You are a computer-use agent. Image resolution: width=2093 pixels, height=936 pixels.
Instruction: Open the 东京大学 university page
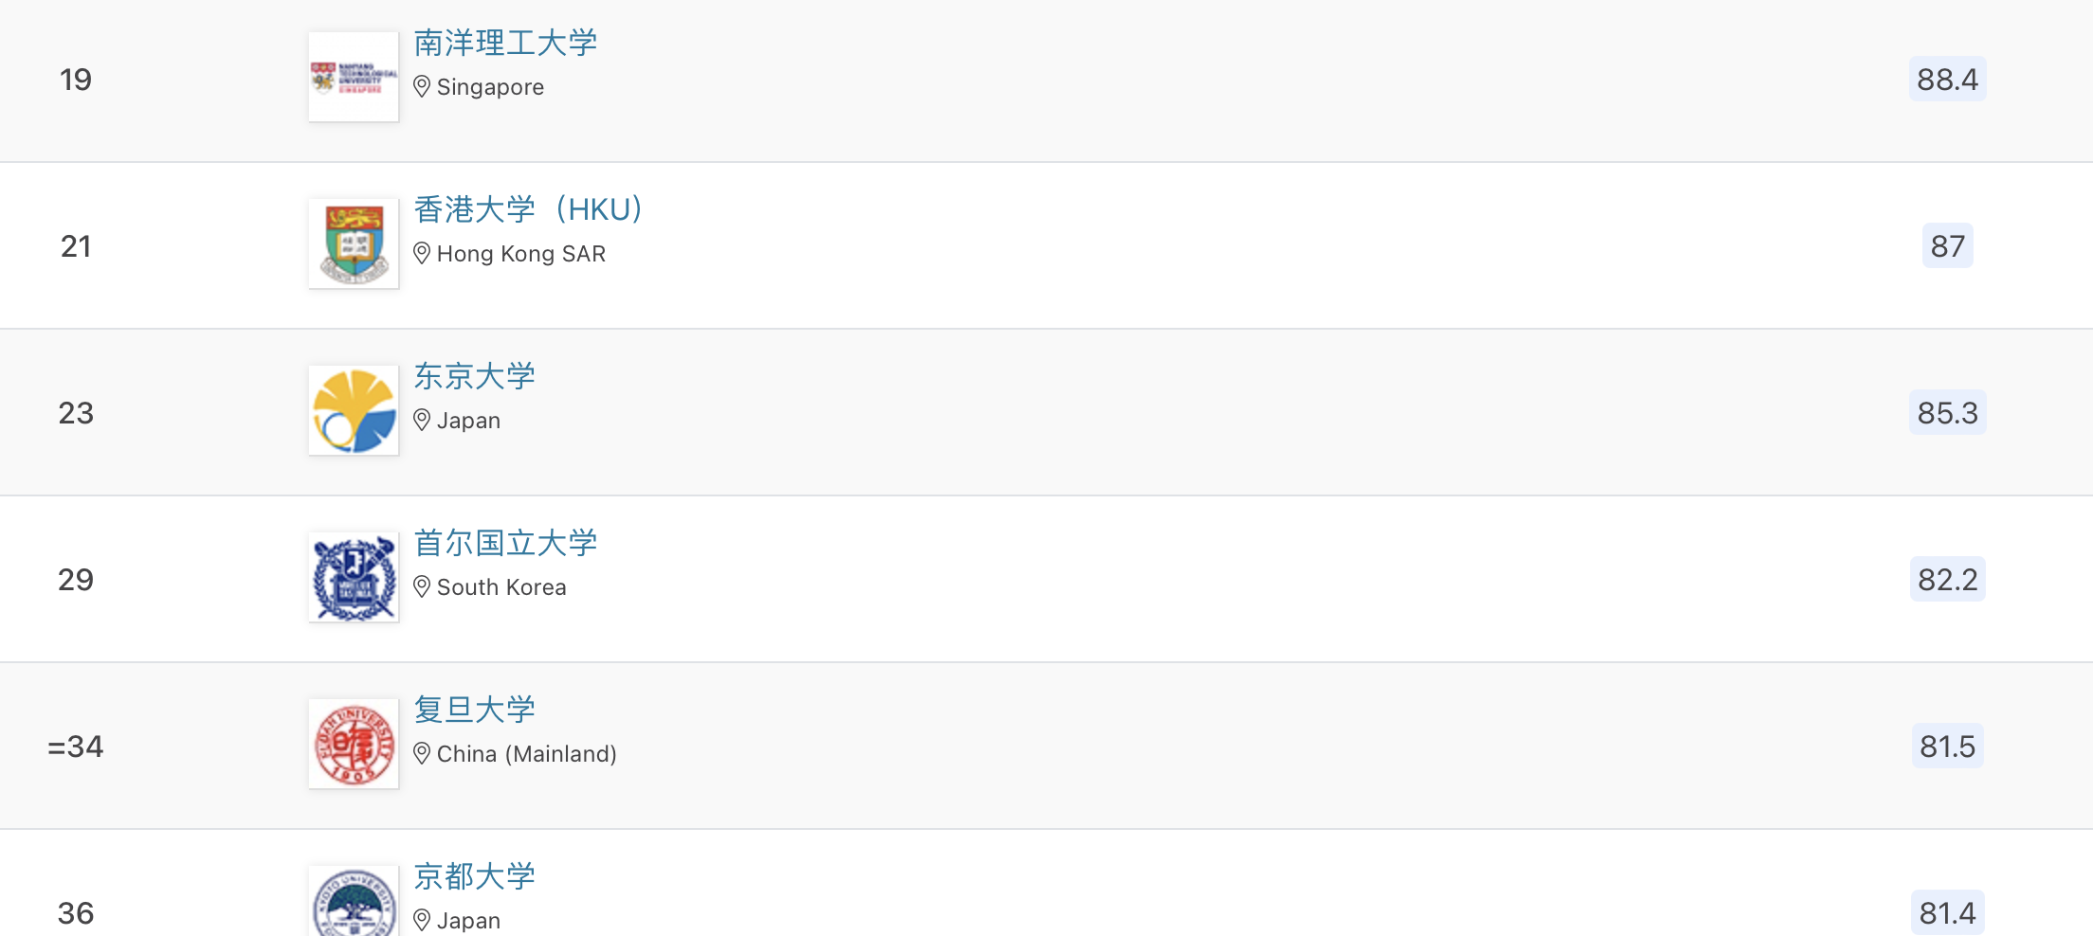(x=474, y=376)
